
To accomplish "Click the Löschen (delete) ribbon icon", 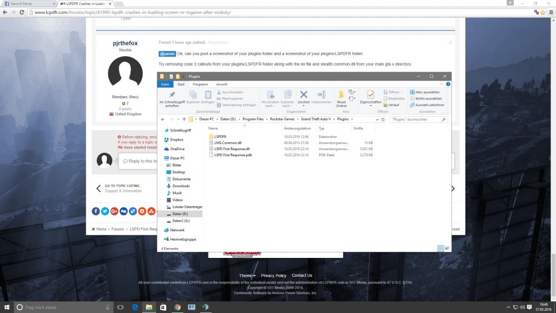I will coord(304,96).
